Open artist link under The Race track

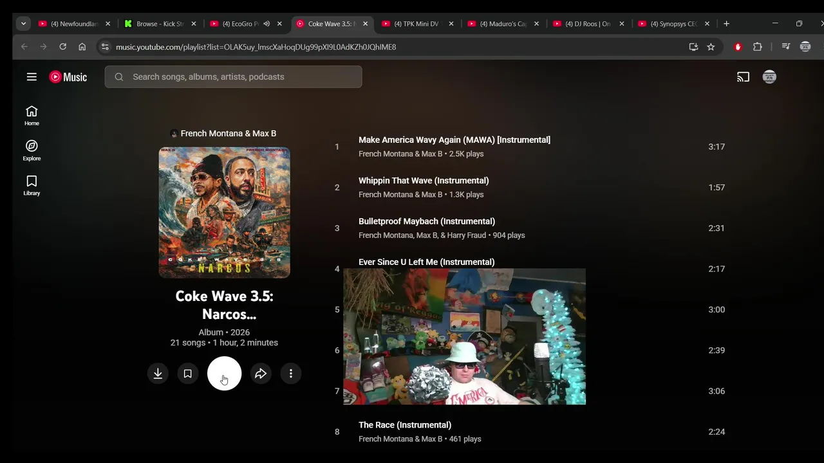(400, 439)
